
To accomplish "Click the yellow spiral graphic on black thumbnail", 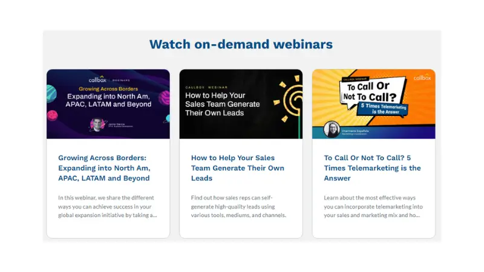I will click(x=289, y=99).
